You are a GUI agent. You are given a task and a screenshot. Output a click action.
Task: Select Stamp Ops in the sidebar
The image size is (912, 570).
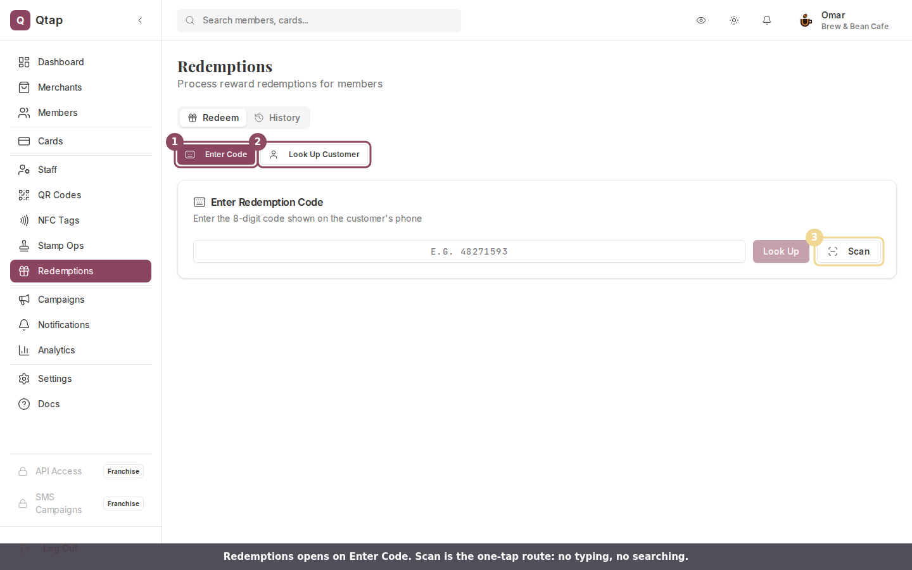pos(80,246)
